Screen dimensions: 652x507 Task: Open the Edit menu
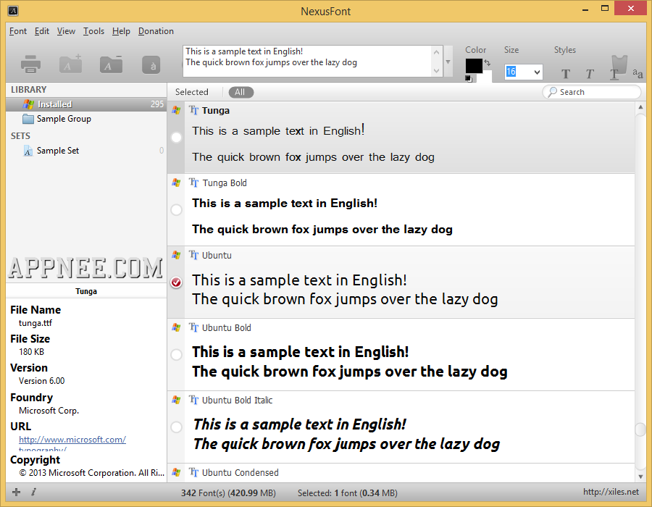point(41,31)
